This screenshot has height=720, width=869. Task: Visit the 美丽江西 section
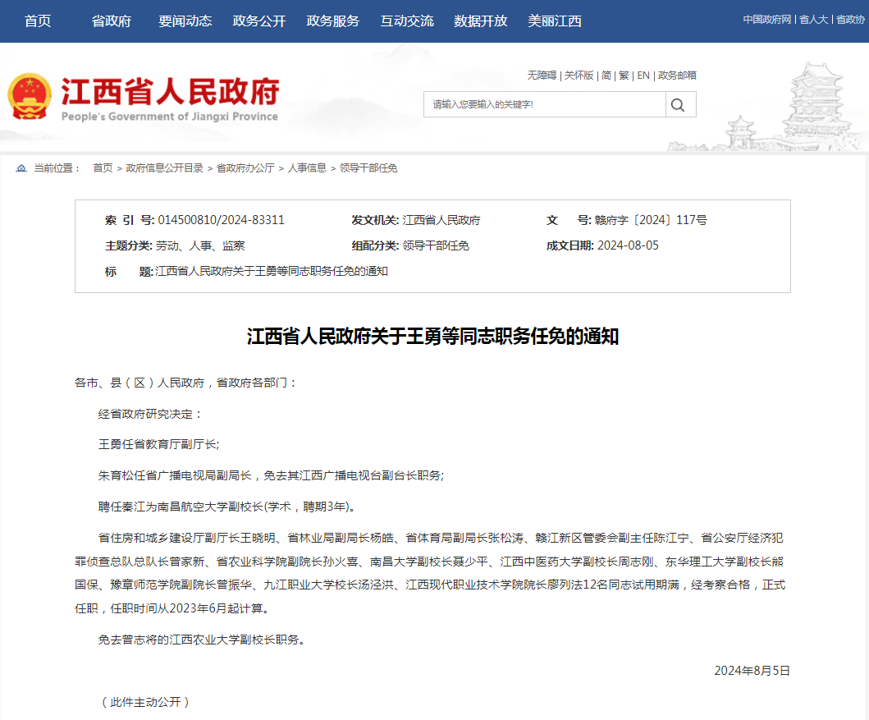(x=554, y=21)
